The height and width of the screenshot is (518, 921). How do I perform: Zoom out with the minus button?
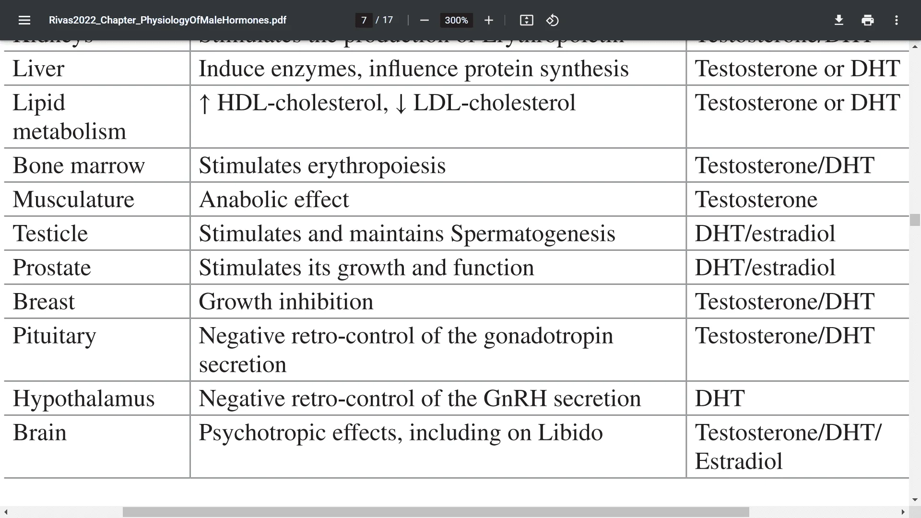coord(424,20)
